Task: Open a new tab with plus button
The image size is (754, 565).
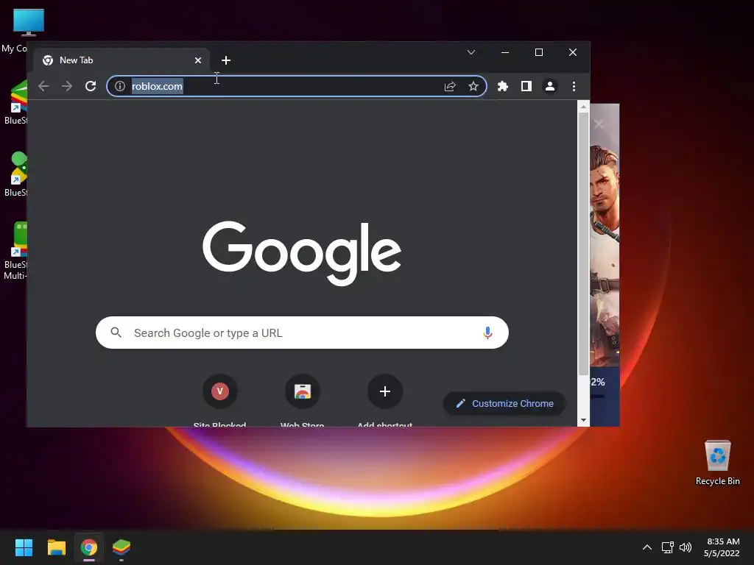Action: click(226, 60)
